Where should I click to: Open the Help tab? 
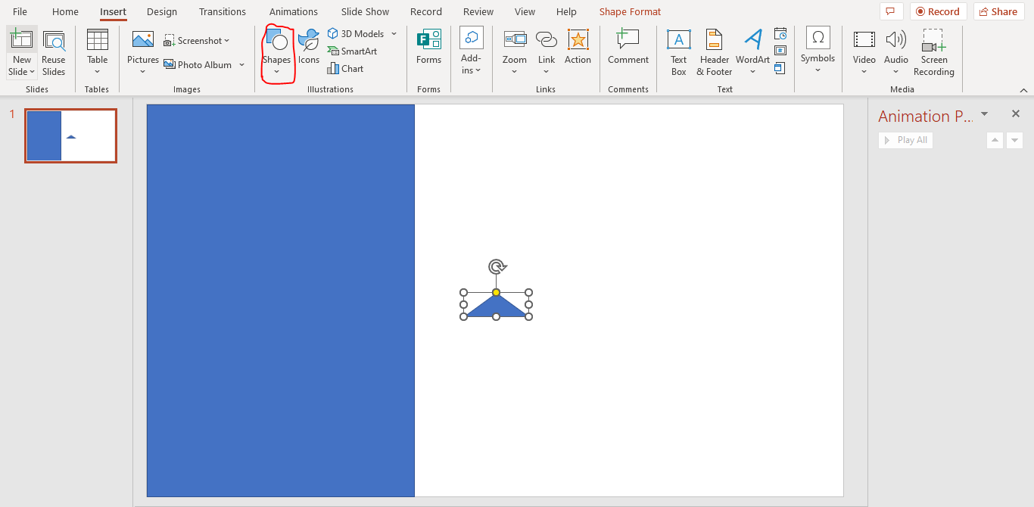566,12
